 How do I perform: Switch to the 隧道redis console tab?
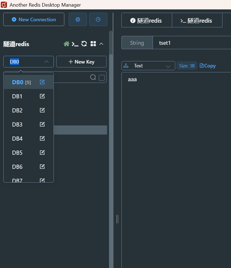coord(197,20)
